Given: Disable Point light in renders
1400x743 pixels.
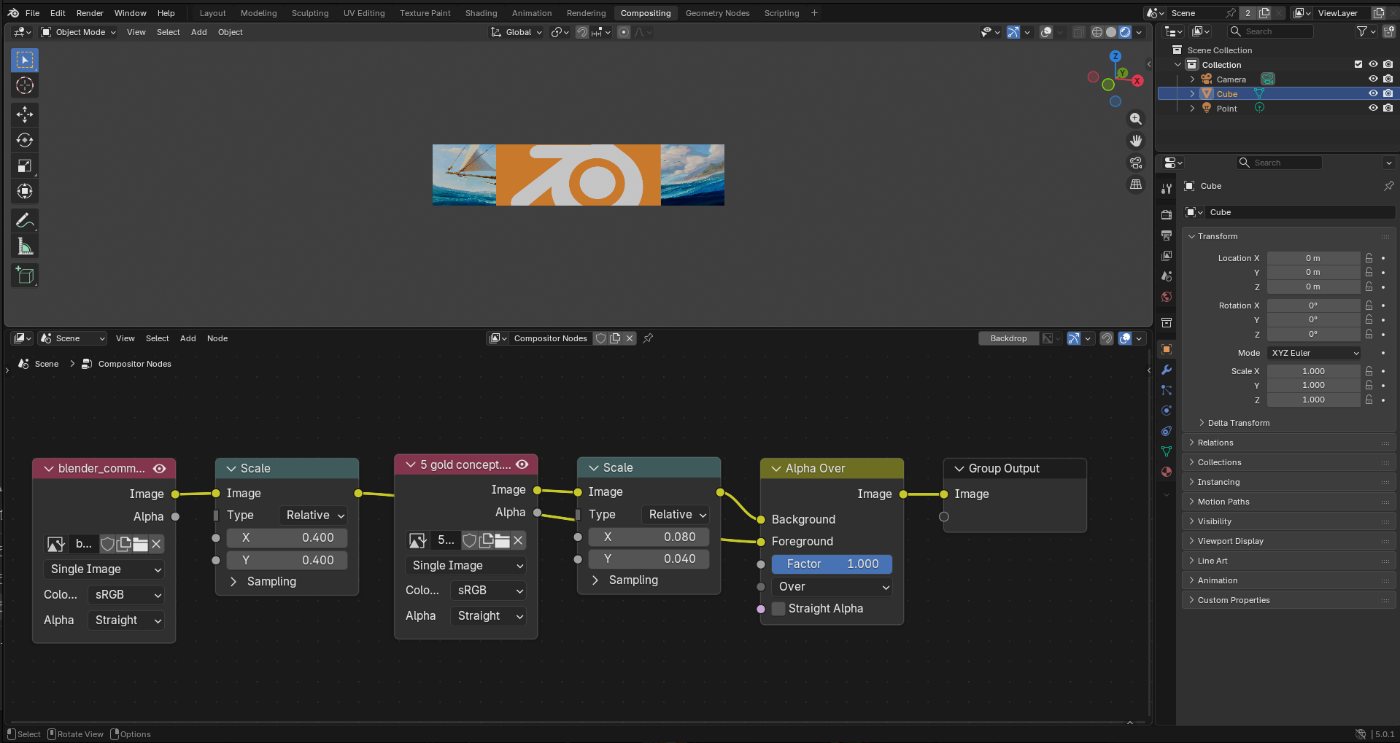Looking at the screenshot, I should point(1388,108).
